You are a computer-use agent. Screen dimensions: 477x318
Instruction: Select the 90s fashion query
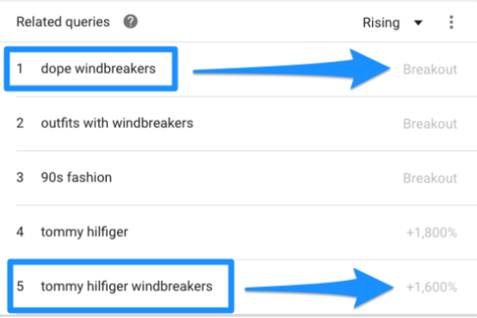point(77,177)
